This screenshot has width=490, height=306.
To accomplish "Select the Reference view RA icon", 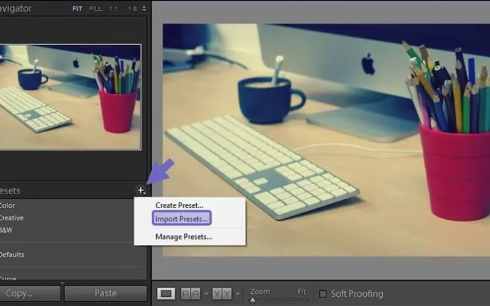I will pyautogui.click(x=190, y=294).
